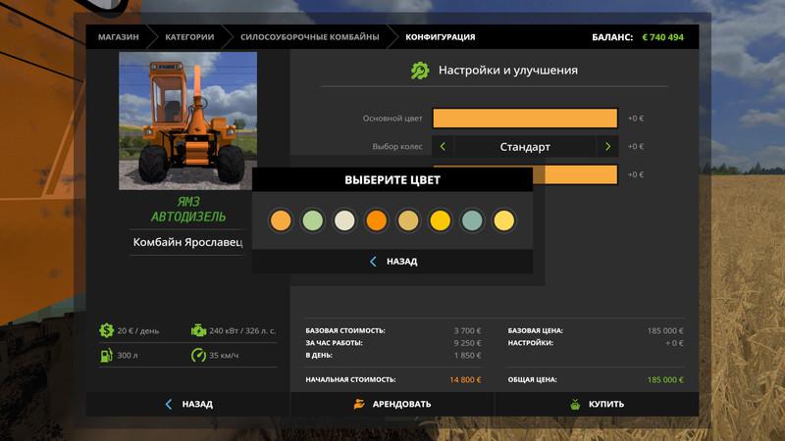
Task: Click the basket icon beside Купить
Action: click(575, 404)
